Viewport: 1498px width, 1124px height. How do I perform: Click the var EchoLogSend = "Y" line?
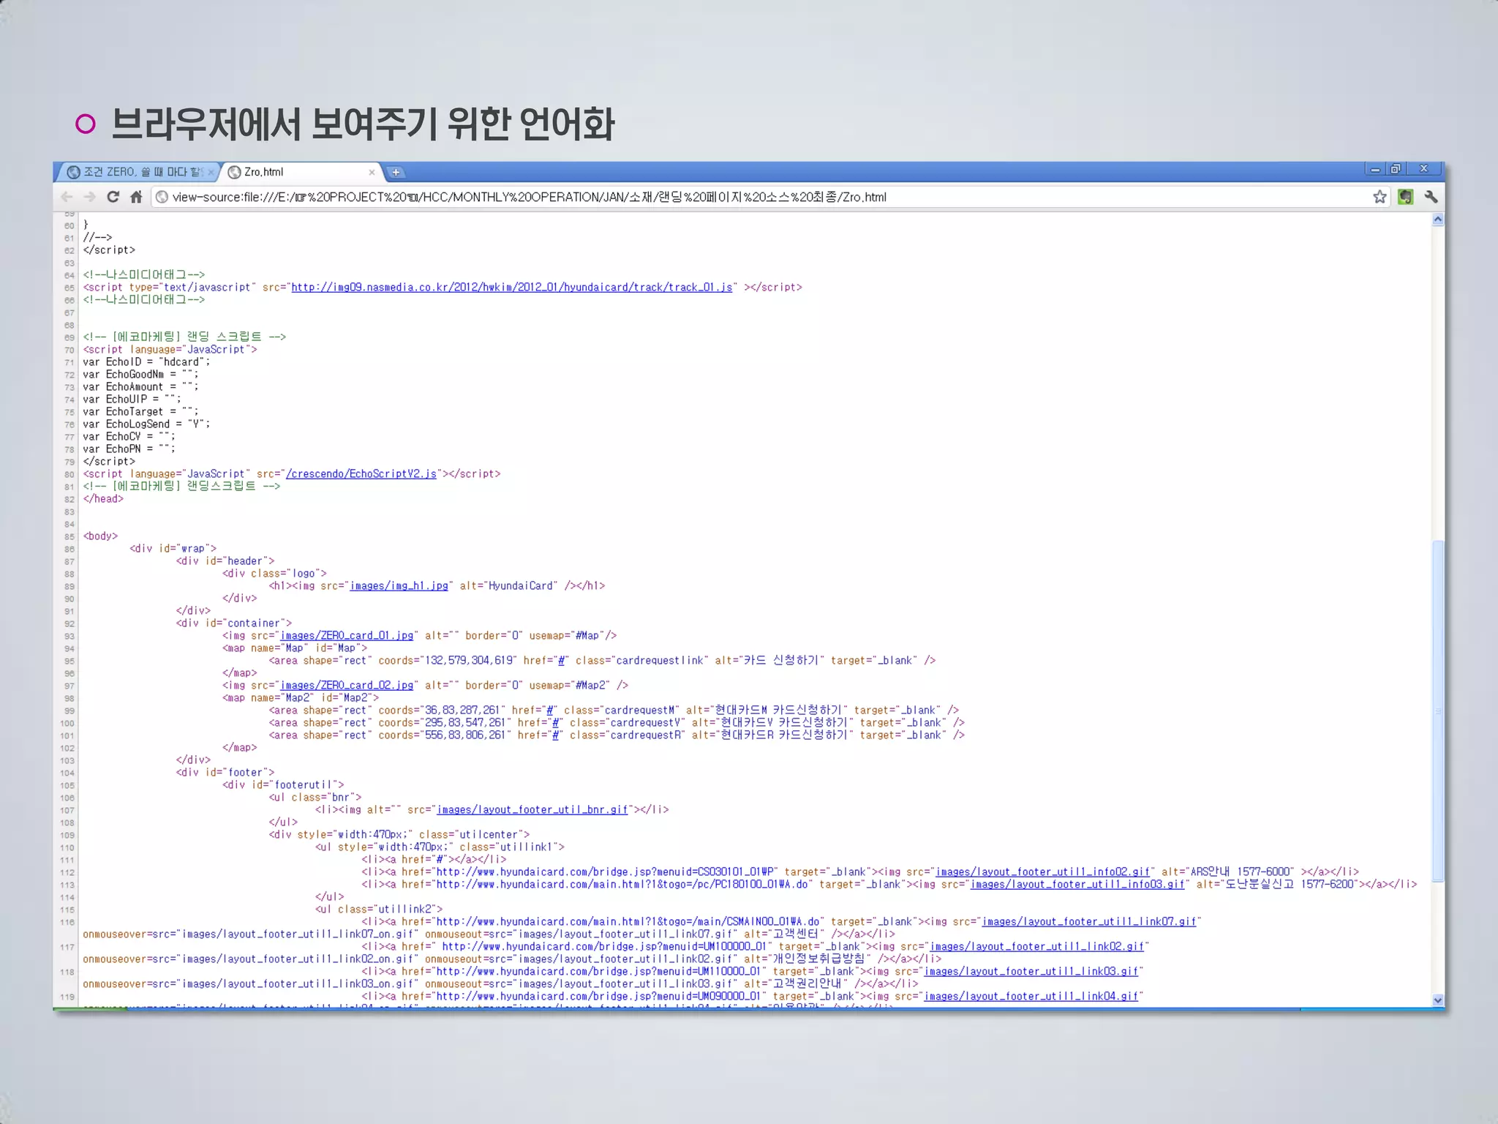click(146, 424)
